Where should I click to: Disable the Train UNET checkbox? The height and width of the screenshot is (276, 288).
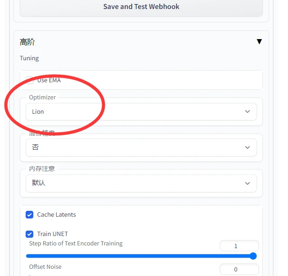pyautogui.click(x=29, y=234)
